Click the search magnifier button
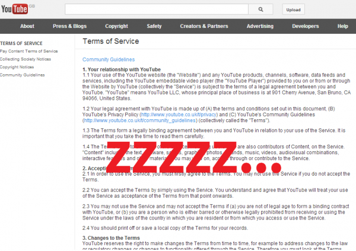The image size is (356, 251). [x=260, y=9]
